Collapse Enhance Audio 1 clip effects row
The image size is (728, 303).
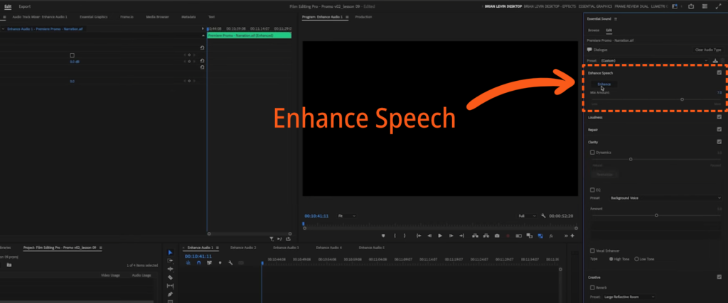tap(4, 28)
